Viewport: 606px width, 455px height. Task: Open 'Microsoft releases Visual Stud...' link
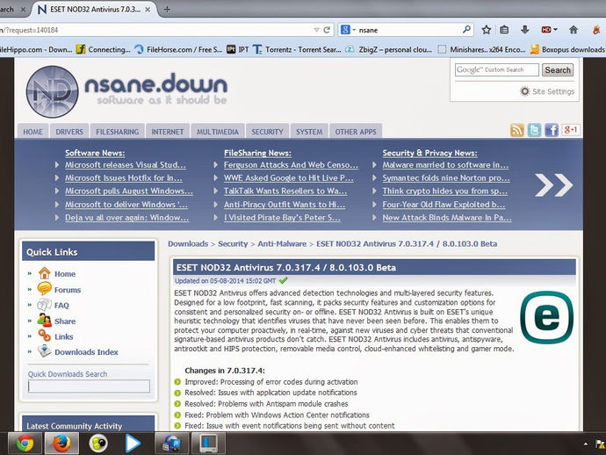click(126, 164)
